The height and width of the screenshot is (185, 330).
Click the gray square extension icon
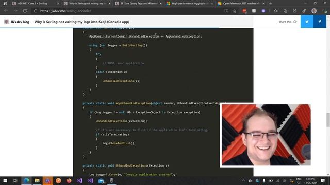click(x=254, y=11)
